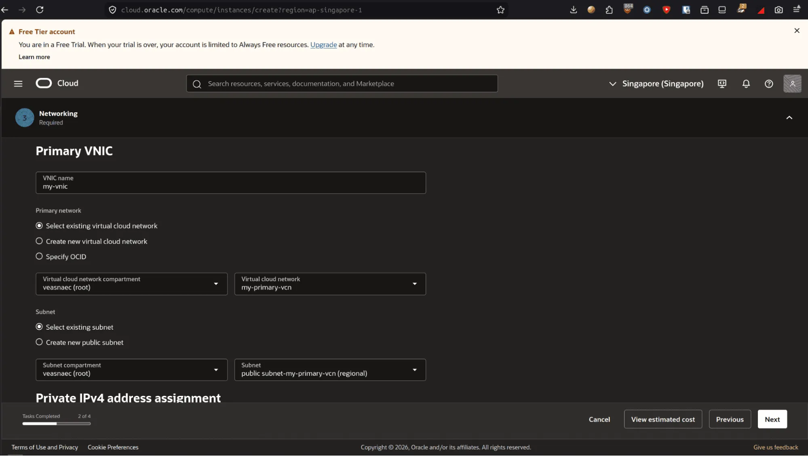Open the notifications bell

pos(746,84)
